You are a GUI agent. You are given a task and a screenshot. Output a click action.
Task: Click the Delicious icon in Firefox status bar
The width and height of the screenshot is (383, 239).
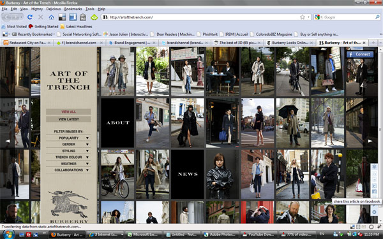click(352, 227)
